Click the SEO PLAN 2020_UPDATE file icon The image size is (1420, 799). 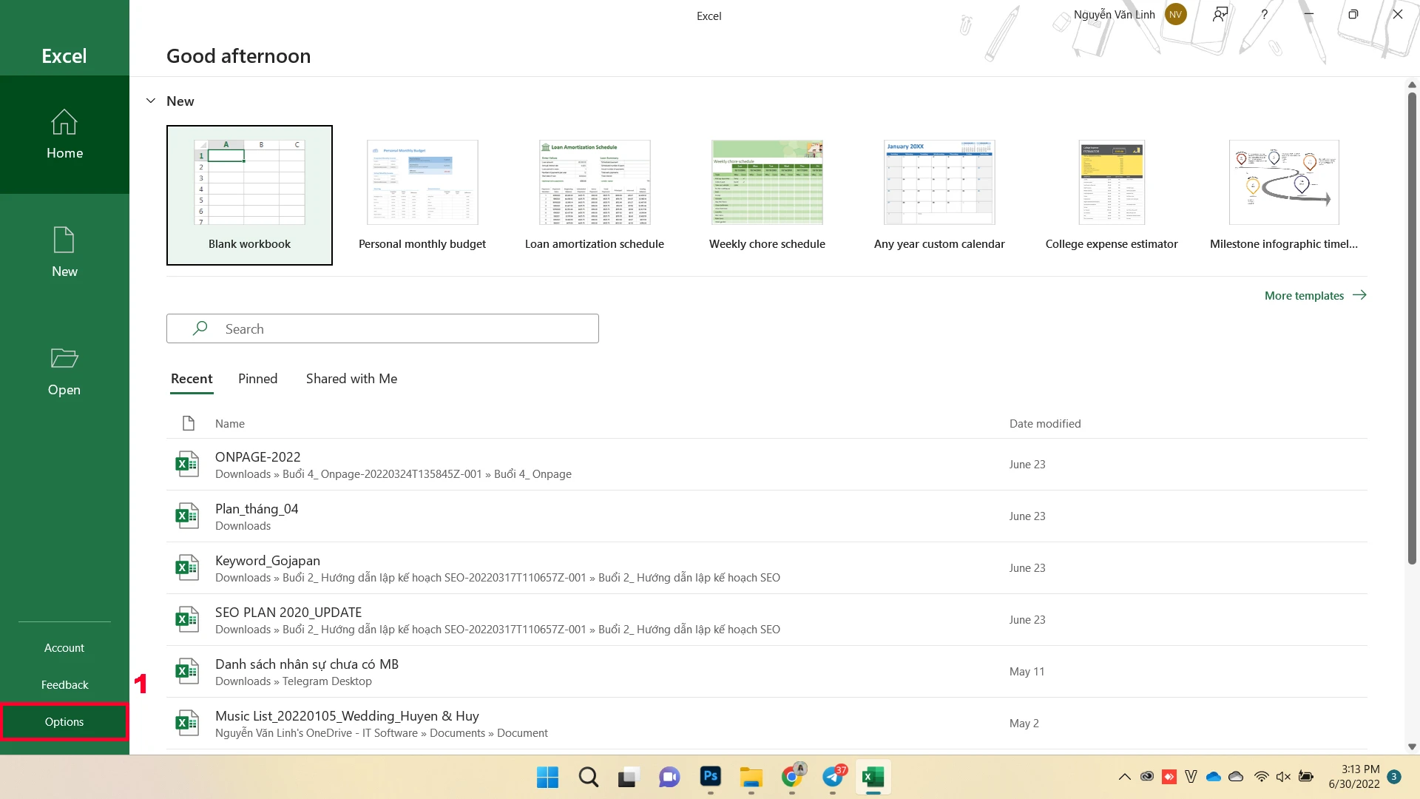[x=187, y=619]
